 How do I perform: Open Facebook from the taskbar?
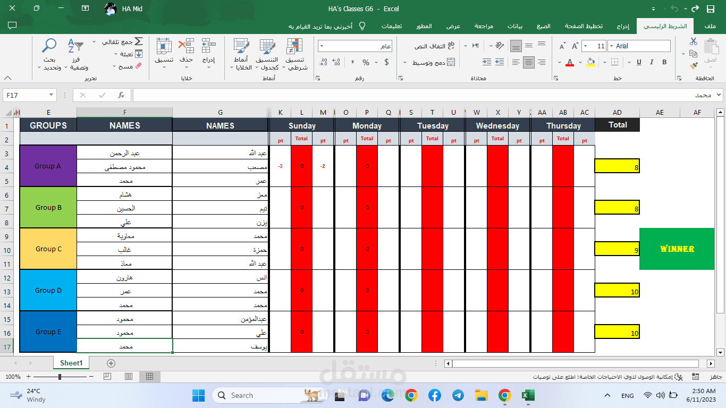point(434,395)
